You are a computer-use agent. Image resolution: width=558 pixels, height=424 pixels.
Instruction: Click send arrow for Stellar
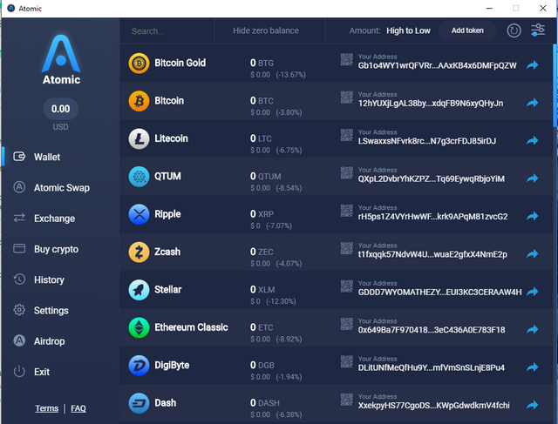coord(533,292)
